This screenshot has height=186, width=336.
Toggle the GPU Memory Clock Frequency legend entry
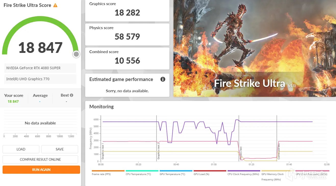tap(278, 176)
